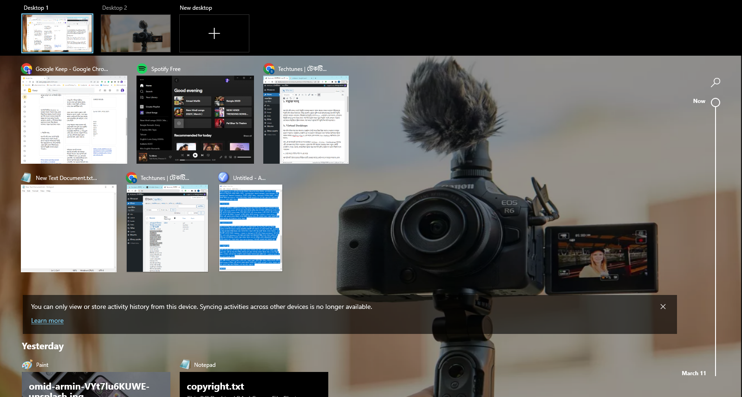This screenshot has height=397, width=742.
Task: Select the Techtunes window thumbnail next to Spotify
Action: click(x=306, y=120)
